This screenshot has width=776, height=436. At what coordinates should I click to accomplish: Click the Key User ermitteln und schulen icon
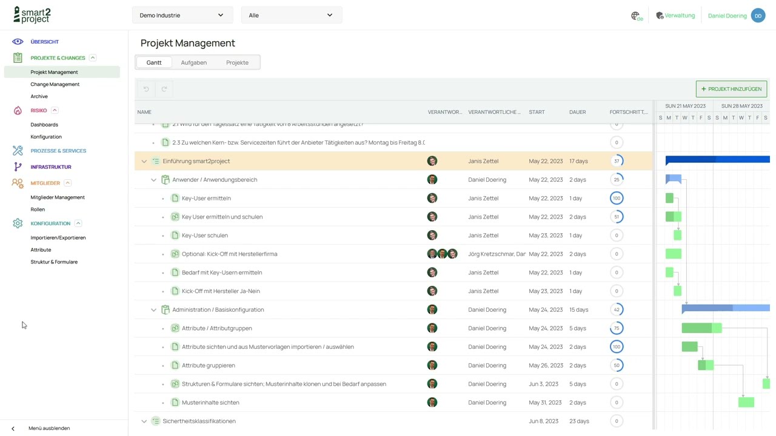click(175, 217)
